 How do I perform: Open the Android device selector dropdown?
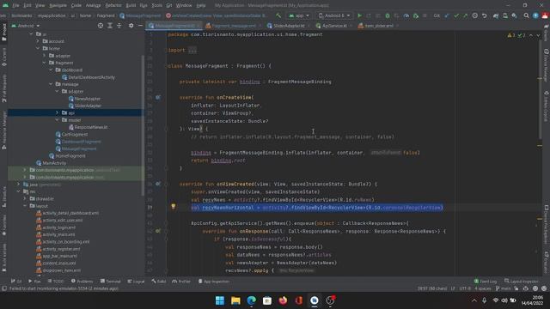click(x=334, y=15)
